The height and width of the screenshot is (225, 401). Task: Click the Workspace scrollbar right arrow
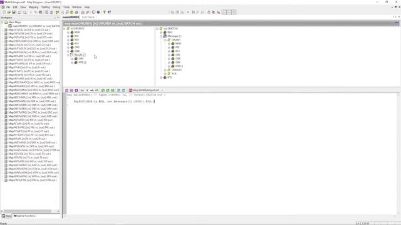(x=58, y=211)
